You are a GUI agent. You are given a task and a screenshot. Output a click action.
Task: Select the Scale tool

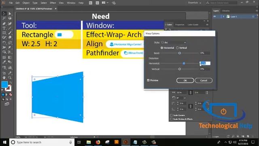[10, 43]
